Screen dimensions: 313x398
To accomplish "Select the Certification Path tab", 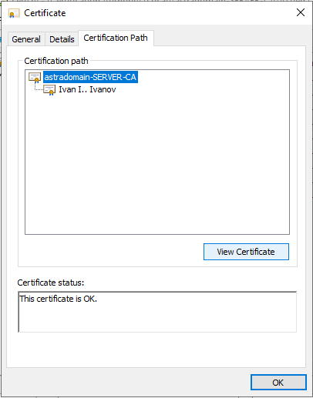I will pos(116,38).
